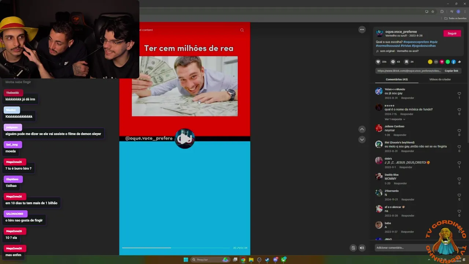Open Chrome three-dot menu
Image resolution: width=469 pixels, height=264 pixels.
click(x=465, y=11)
